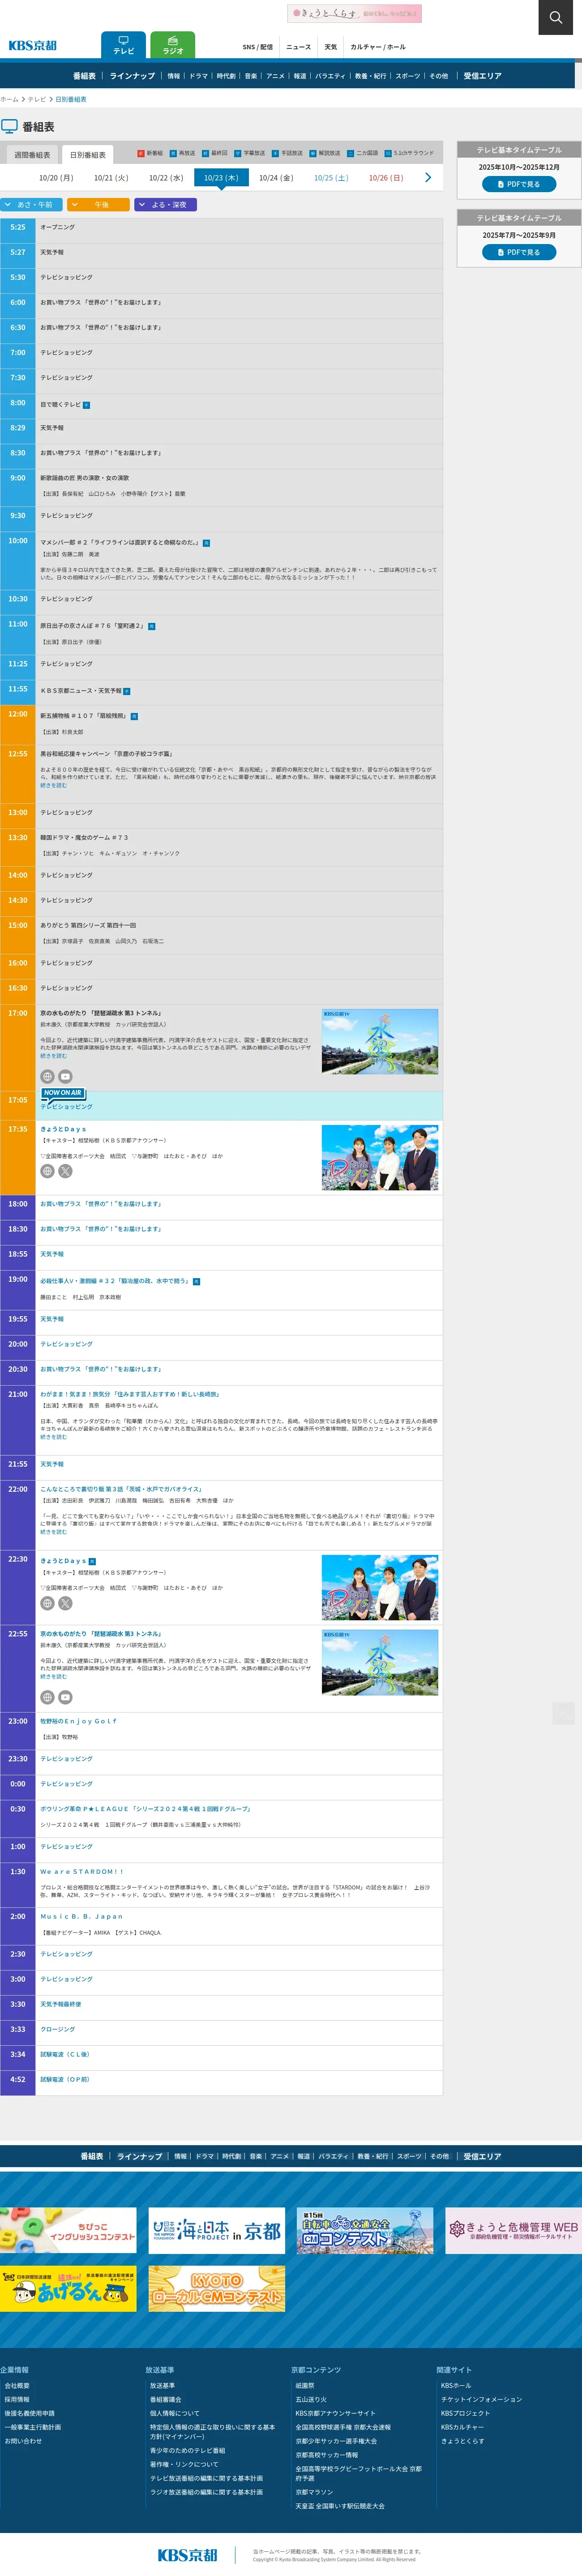Open the あげるくん campaign banner
582x2576 pixels.
pos(68,2289)
